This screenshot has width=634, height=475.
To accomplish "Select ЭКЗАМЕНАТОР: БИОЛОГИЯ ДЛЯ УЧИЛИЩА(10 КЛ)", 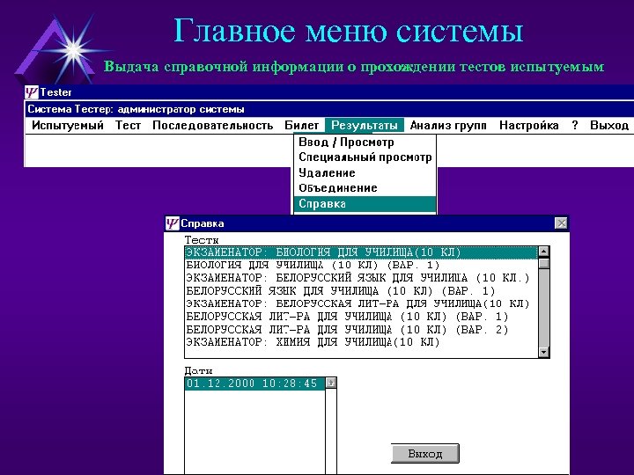I will 362,252.
